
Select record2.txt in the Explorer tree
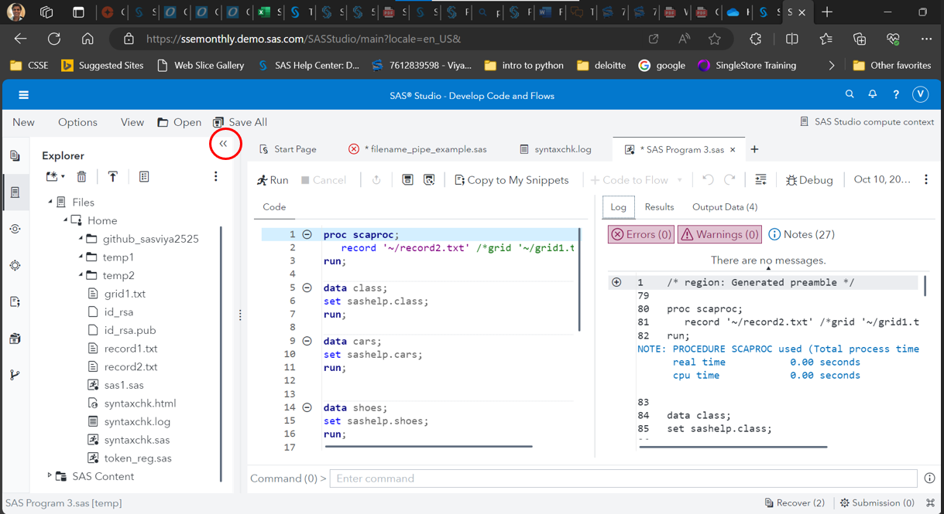(131, 366)
